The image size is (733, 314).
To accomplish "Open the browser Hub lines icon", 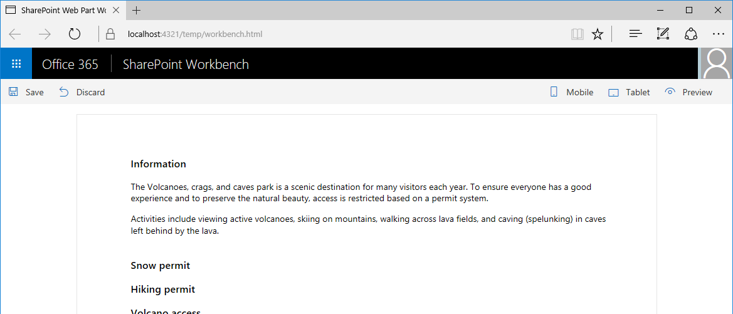I will (x=635, y=34).
